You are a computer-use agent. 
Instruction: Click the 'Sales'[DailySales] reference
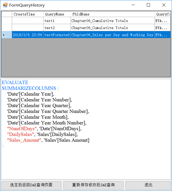57,134
